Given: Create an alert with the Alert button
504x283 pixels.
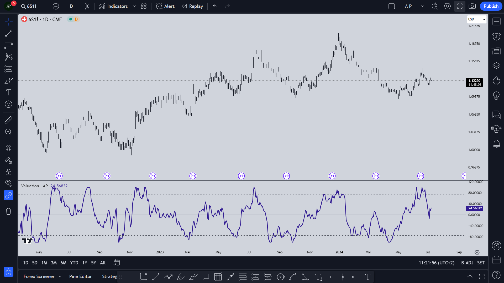Looking at the screenshot, I should tap(165, 6).
